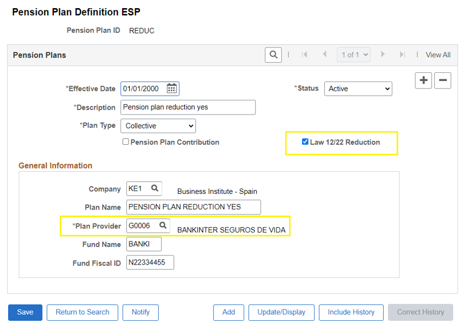This screenshot has height=330, width=476.
Task: Click inside the Fund Fiscal ID field
Action: point(150,262)
